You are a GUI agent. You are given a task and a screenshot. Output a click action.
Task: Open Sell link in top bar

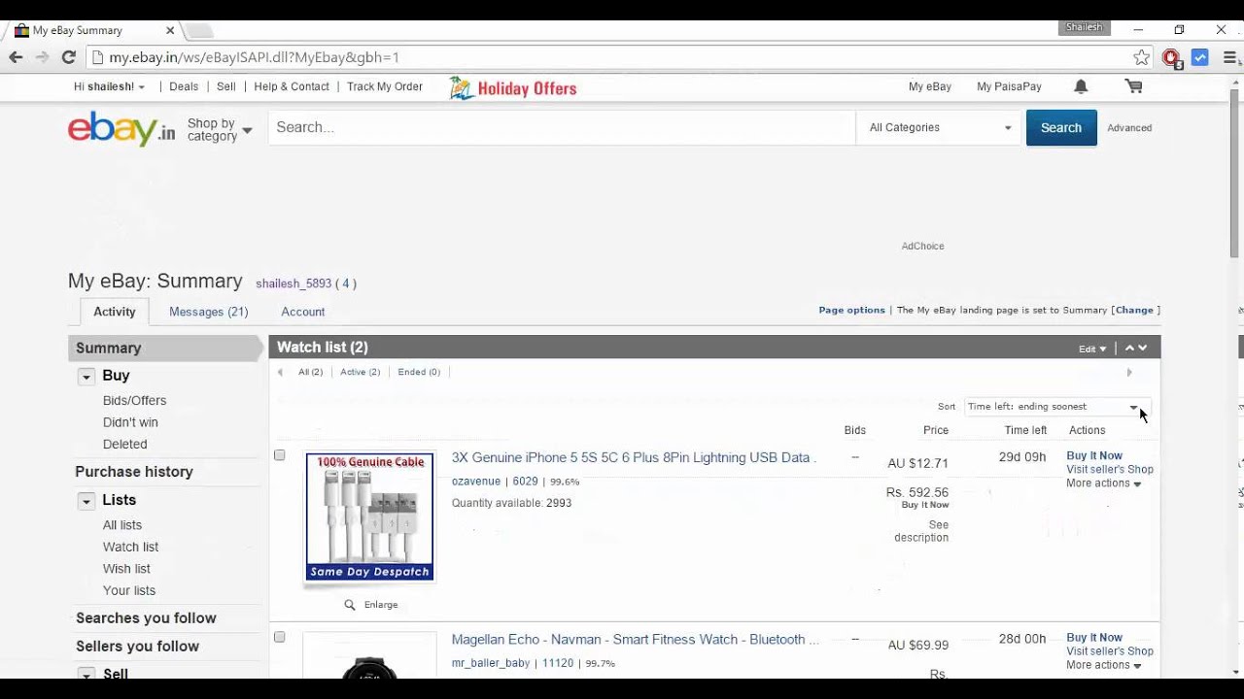click(x=226, y=86)
